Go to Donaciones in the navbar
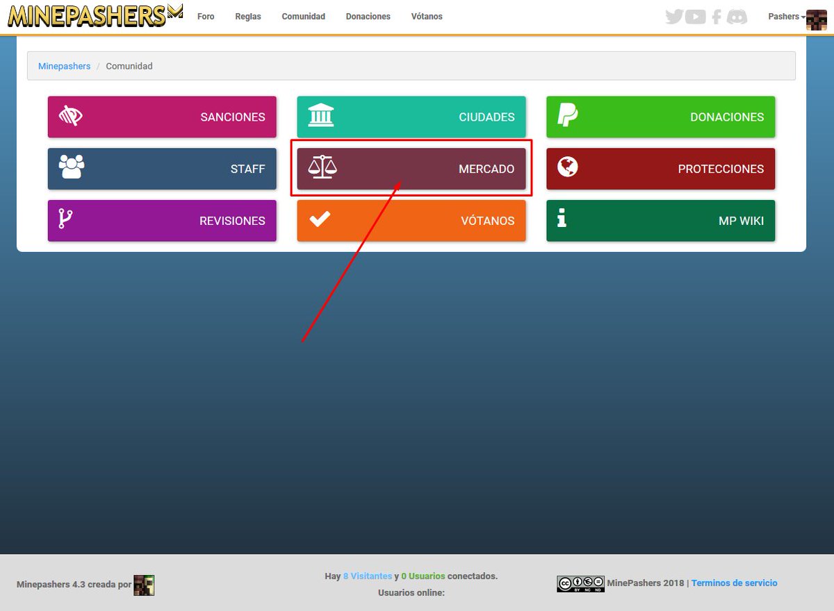 368,17
